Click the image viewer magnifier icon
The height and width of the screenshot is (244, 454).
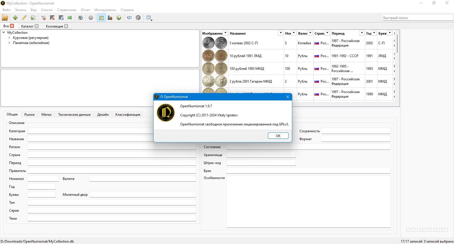(80, 18)
